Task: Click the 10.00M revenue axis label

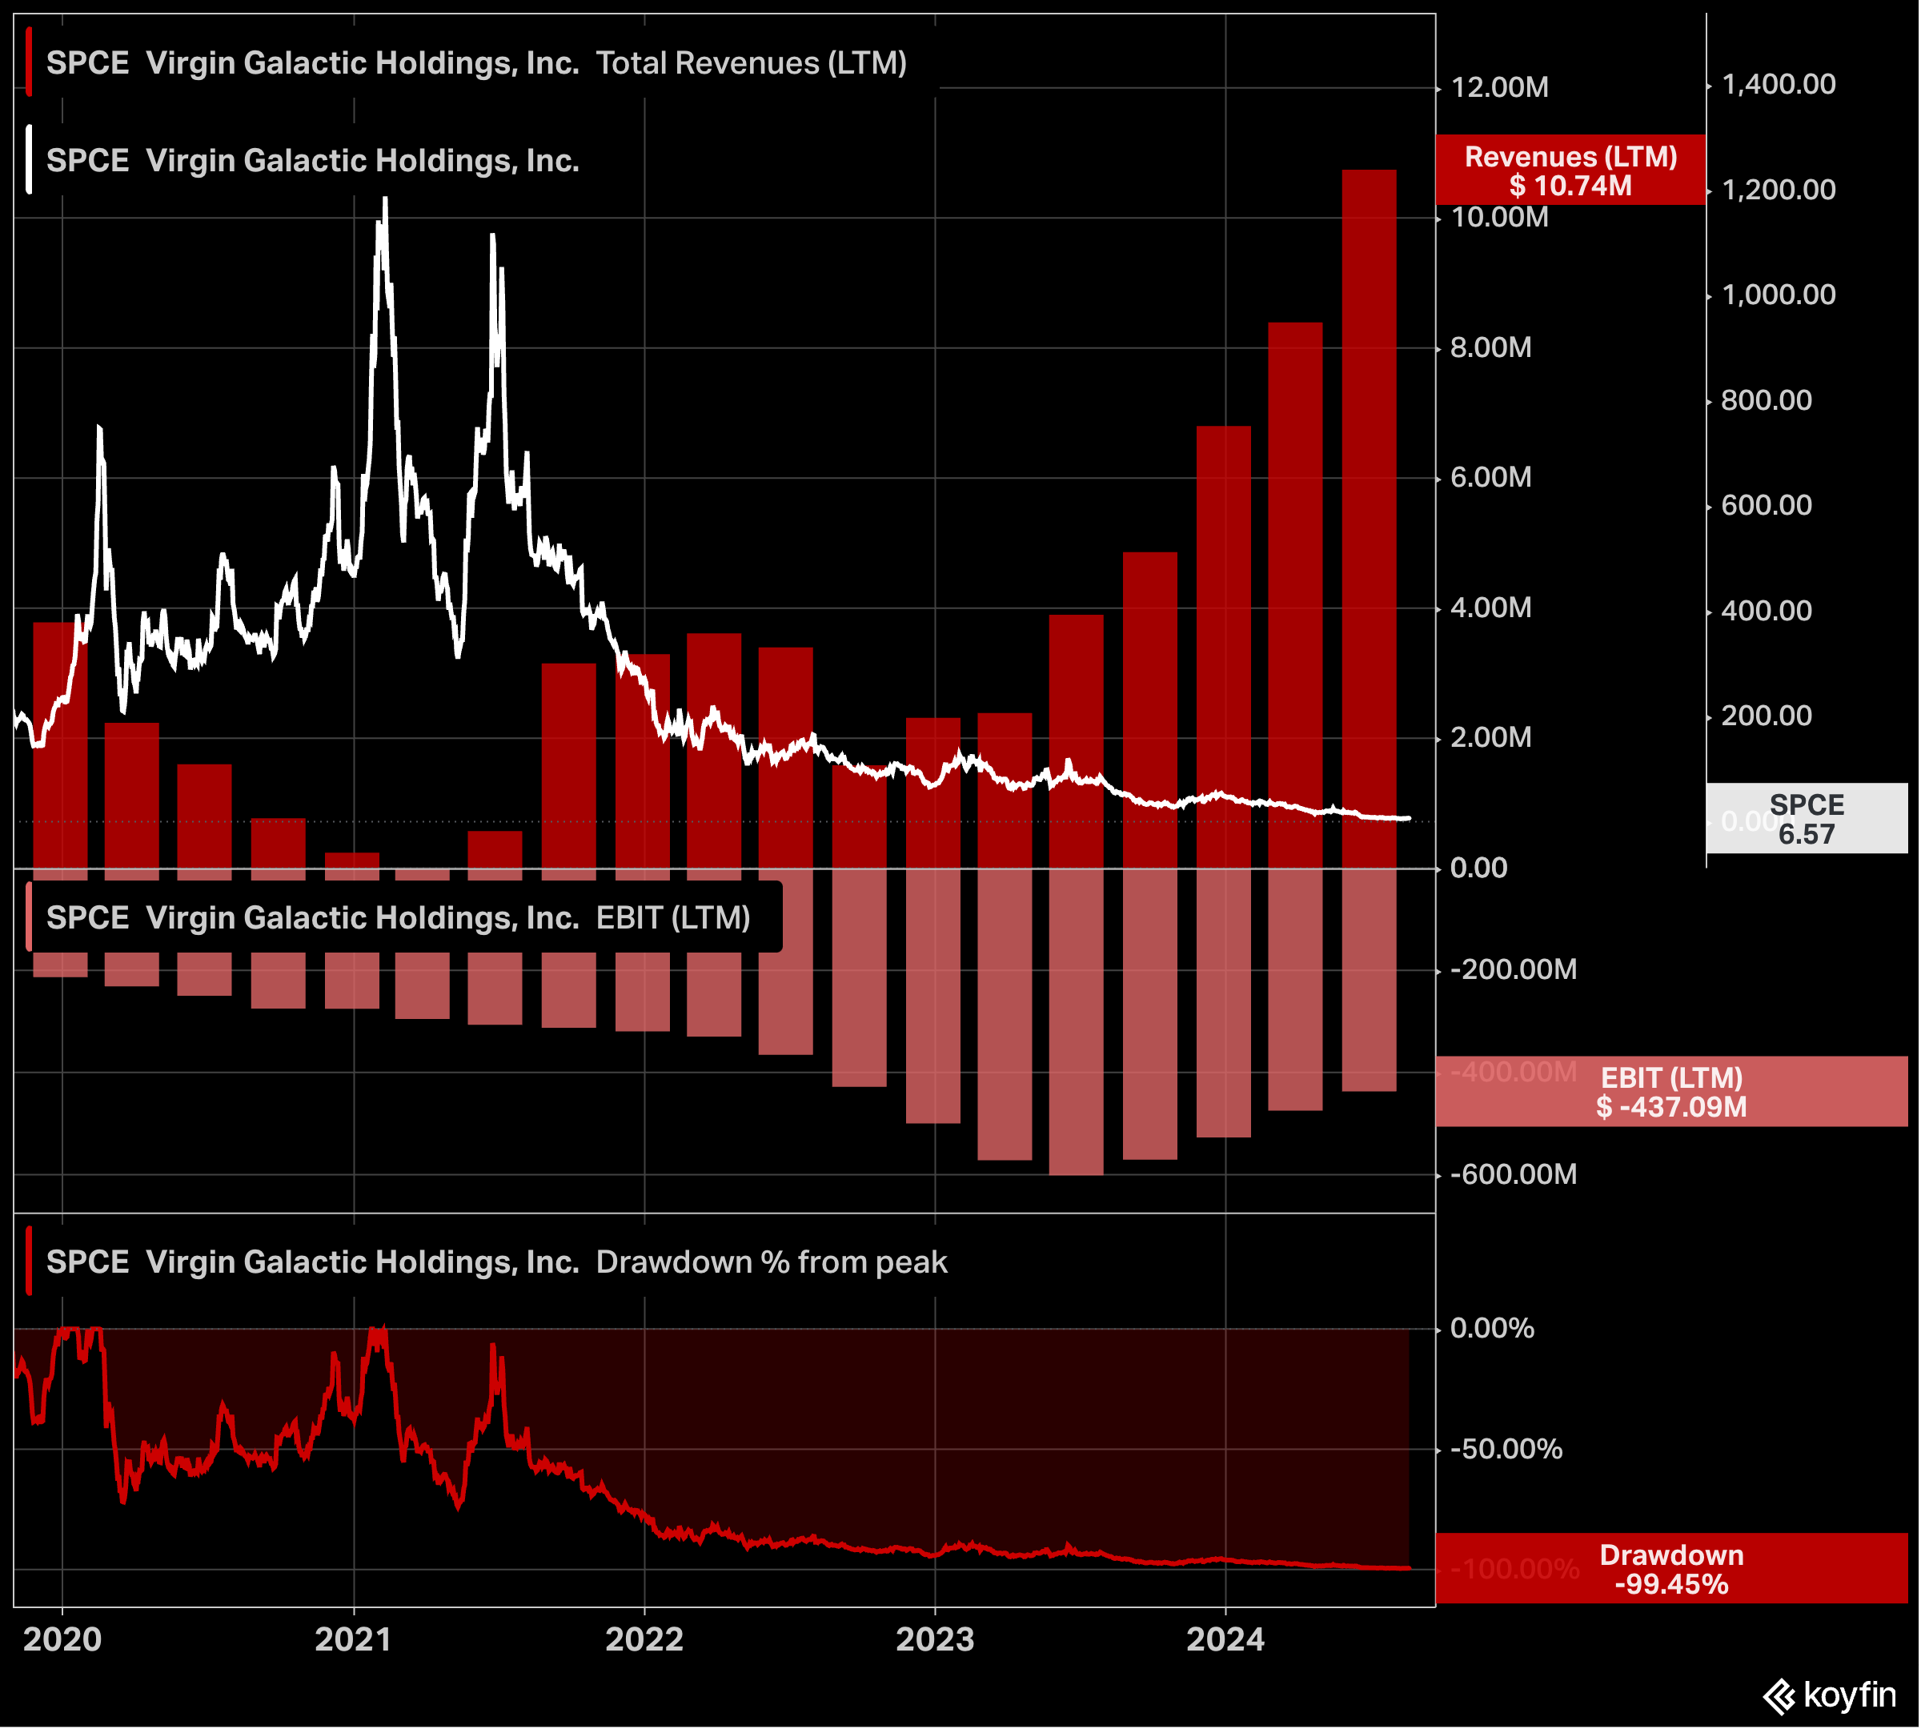Action: click(x=1499, y=218)
